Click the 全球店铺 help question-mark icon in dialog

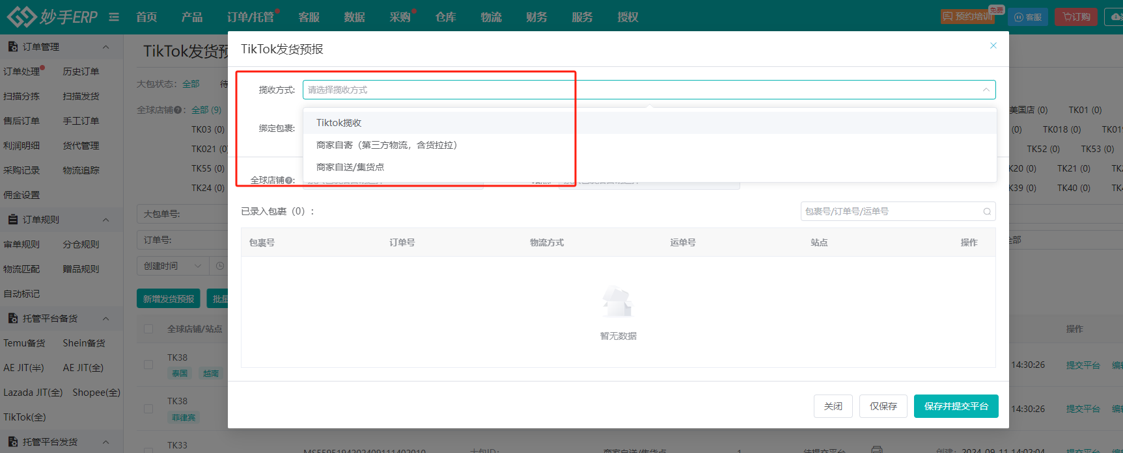[288, 180]
